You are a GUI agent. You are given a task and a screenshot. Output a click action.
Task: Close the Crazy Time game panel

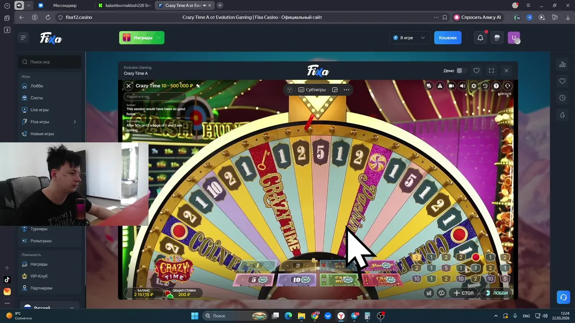click(506, 70)
